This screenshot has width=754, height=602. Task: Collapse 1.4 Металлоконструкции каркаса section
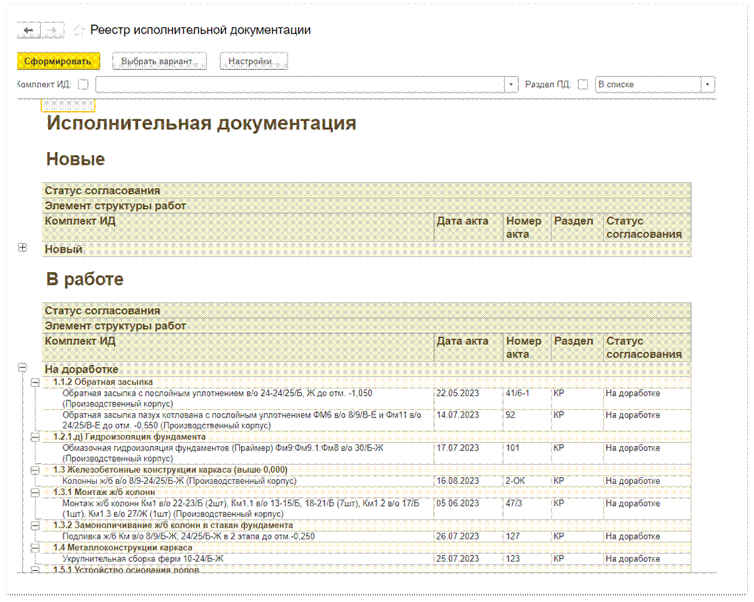point(35,548)
